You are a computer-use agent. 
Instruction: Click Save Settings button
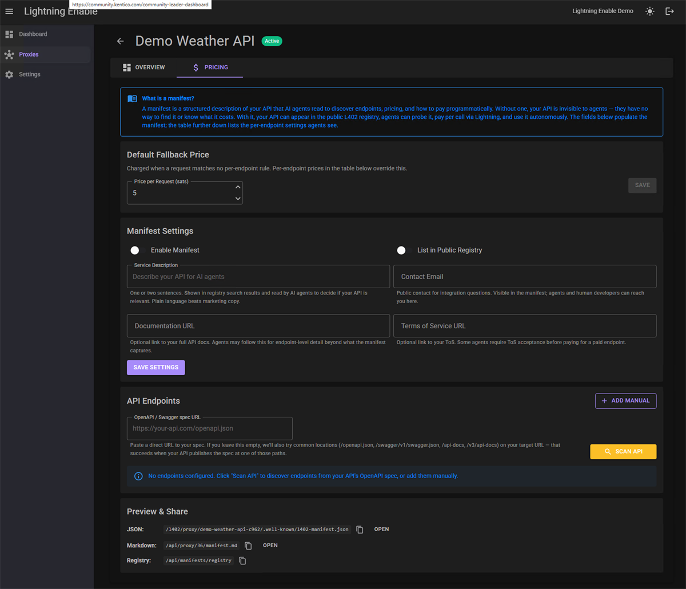click(x=156, y=367)
